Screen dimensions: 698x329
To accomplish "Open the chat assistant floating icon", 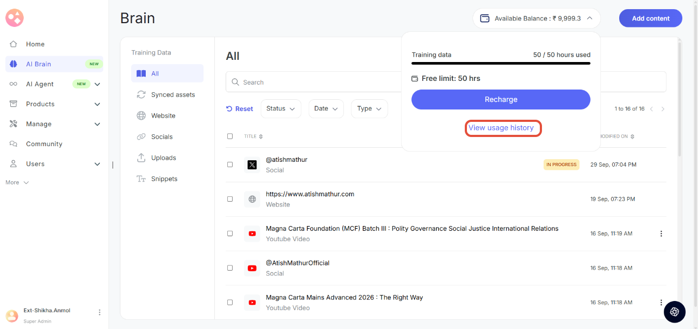I will 674,312.
